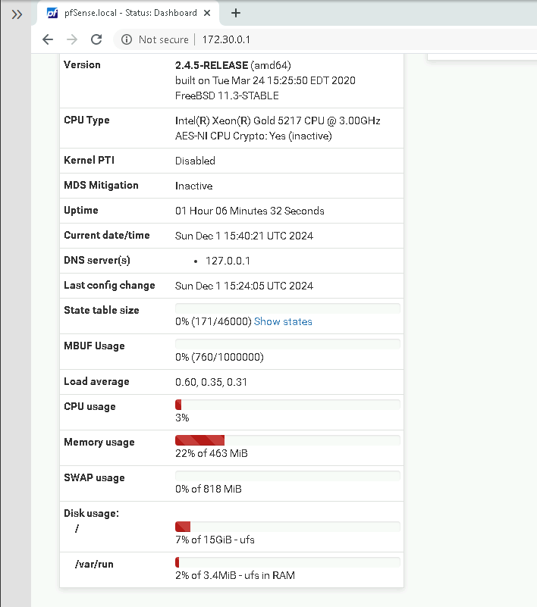Click the 0% (760/1000000) MBUF text
The height and width of the screenshot is (607, 537).
[219, 358]
